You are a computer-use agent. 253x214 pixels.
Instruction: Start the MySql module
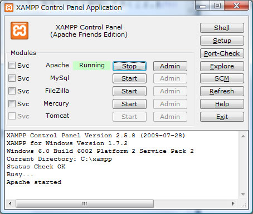[x=129, y=78]
